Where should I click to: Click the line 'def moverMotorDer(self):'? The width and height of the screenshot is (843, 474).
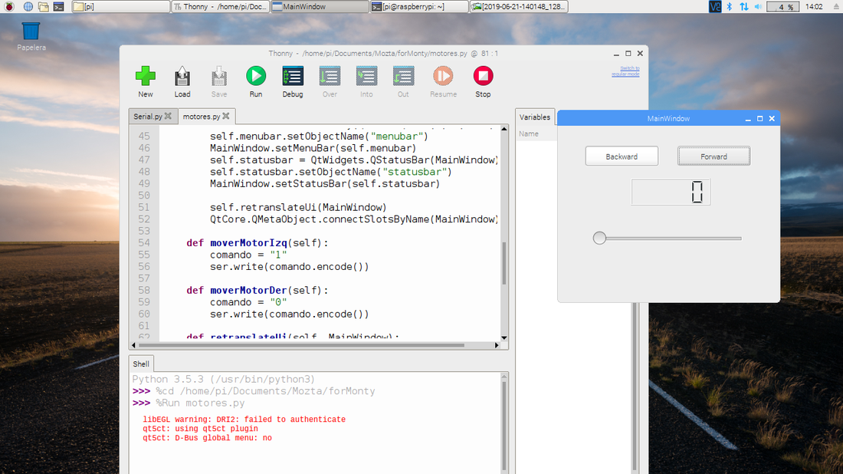click(257, 290)
